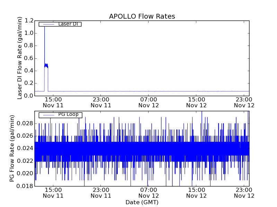Select the Laser DI legend entry
This screenshot has height=207, width=277.
[x=68, y=24]
